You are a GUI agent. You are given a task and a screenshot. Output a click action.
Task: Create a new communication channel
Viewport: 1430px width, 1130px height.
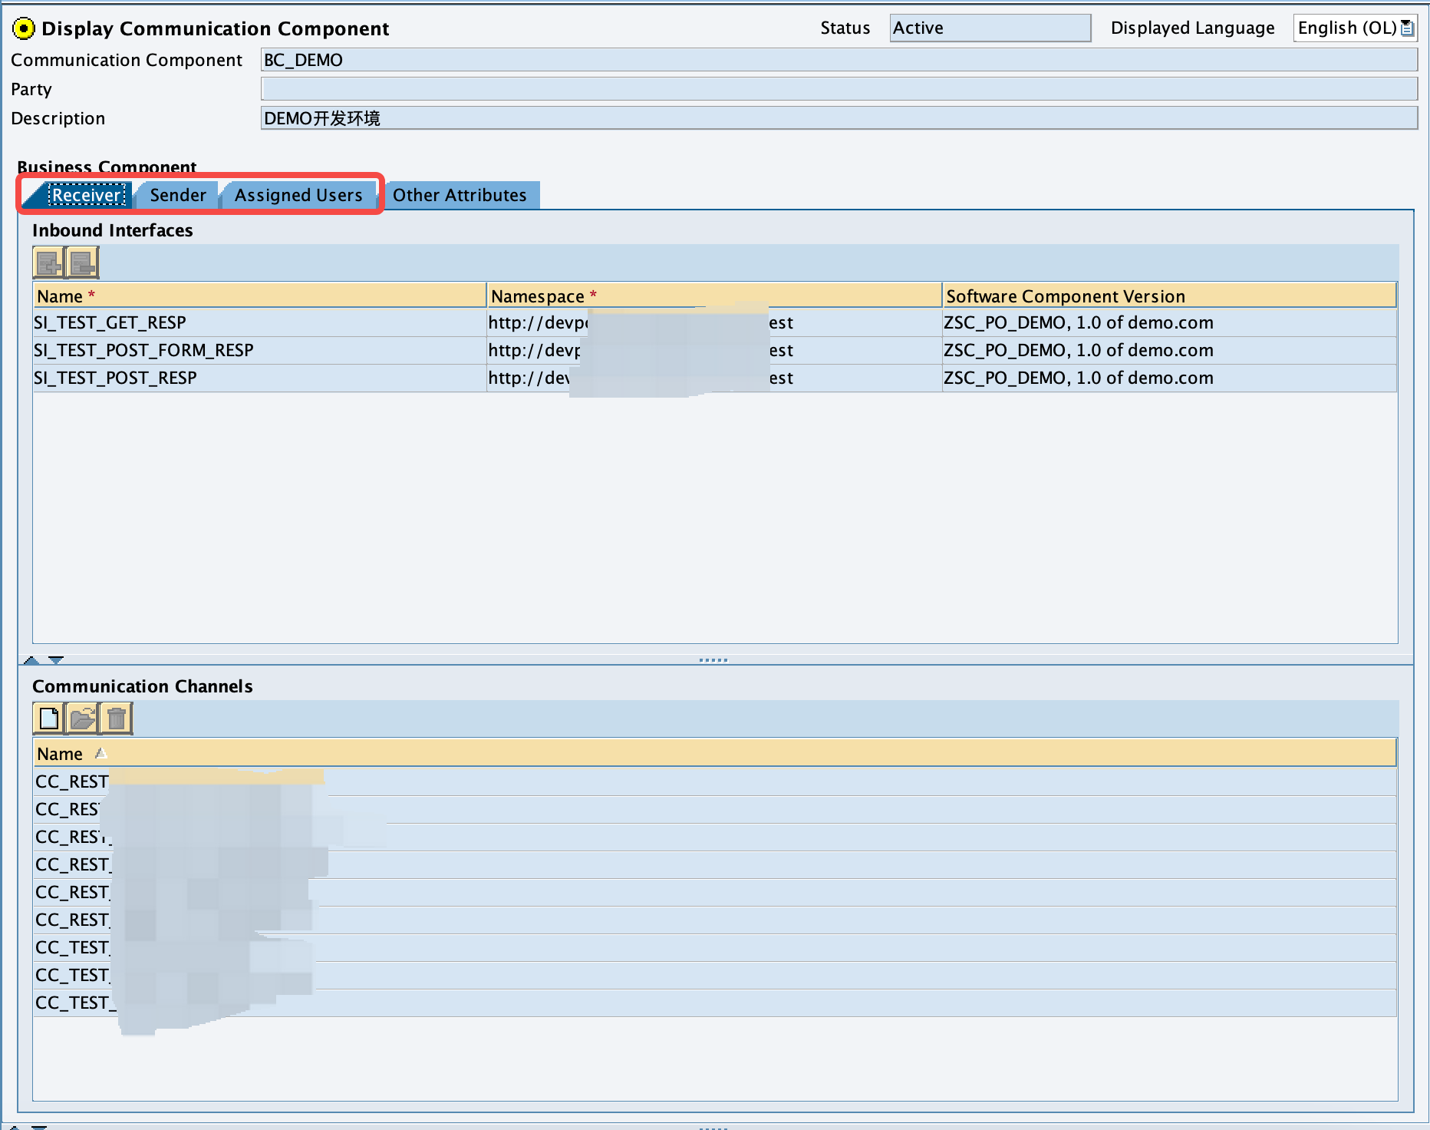[x=48, y=719]
